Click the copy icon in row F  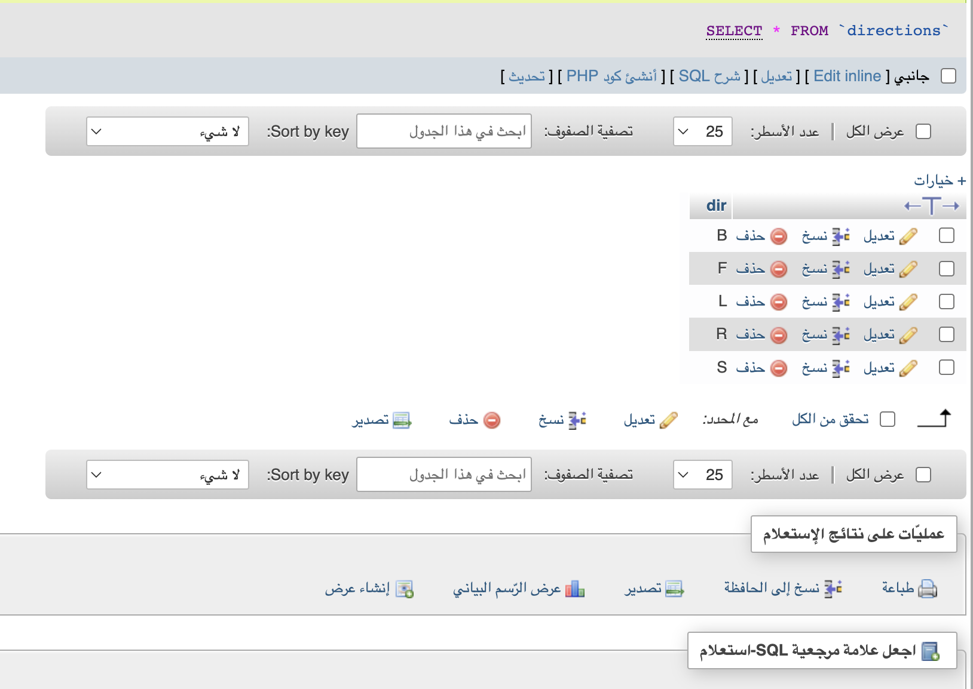pos(841,269)
